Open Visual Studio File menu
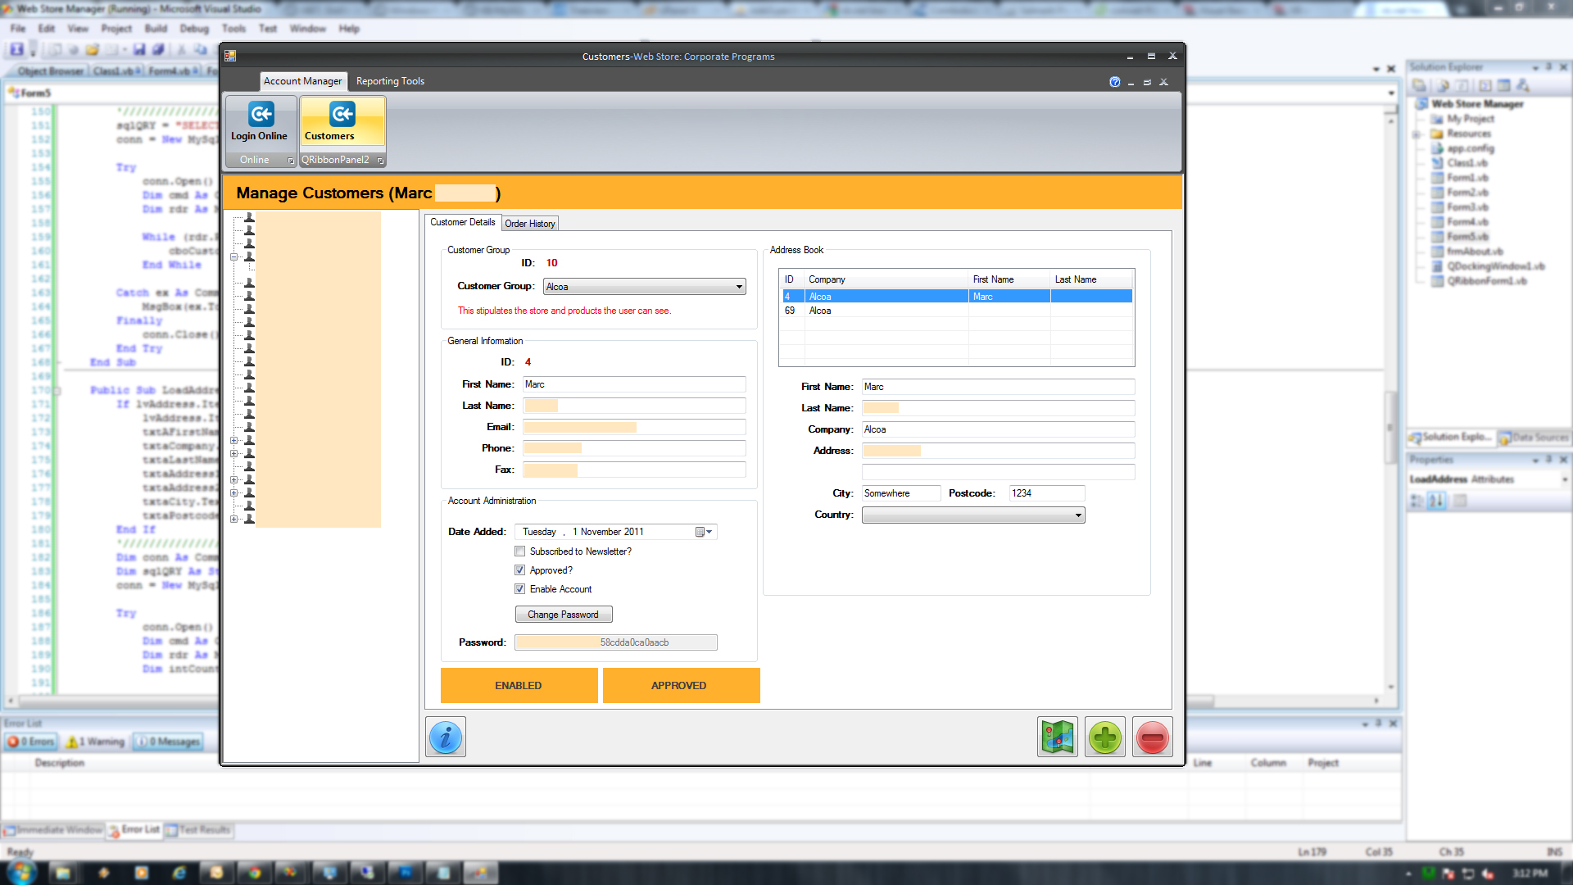1573x885 pixels. coord(18,29)
